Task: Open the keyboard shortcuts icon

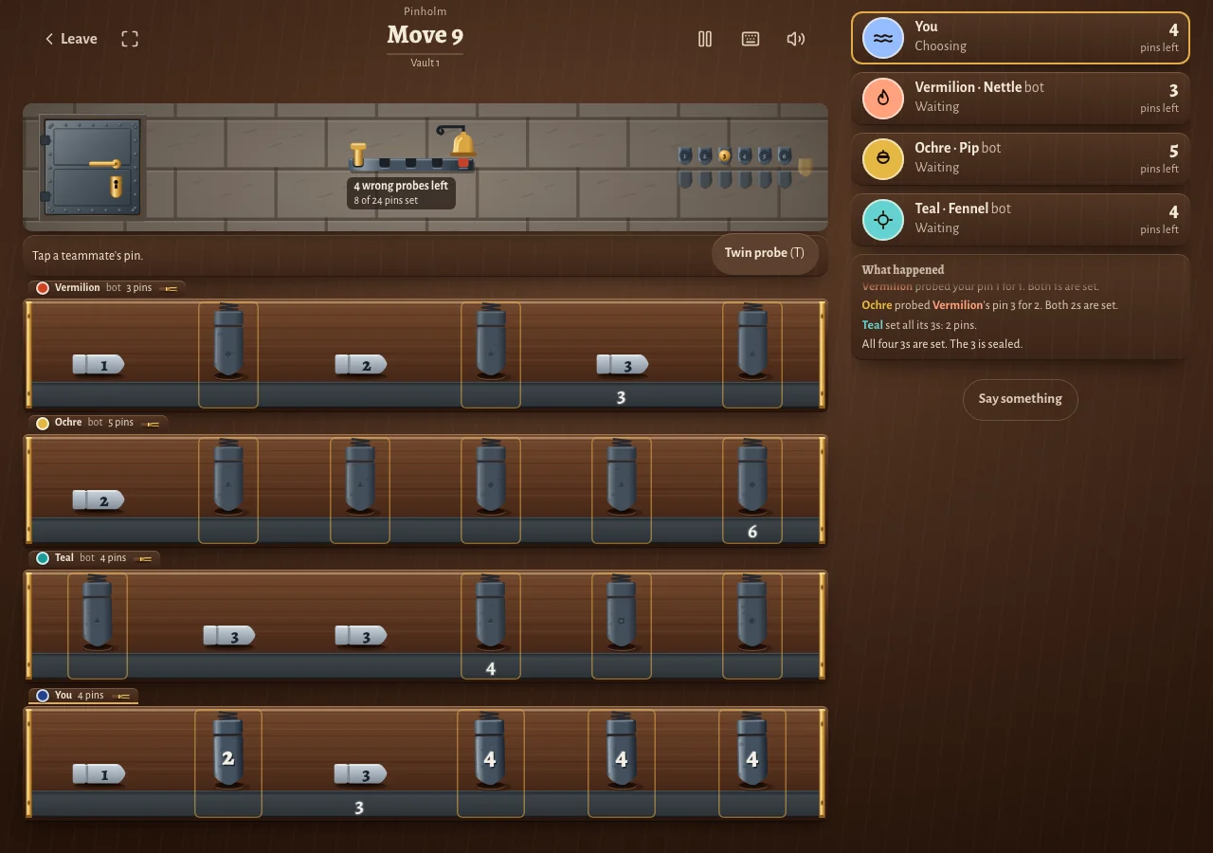Action: point(751,39)
